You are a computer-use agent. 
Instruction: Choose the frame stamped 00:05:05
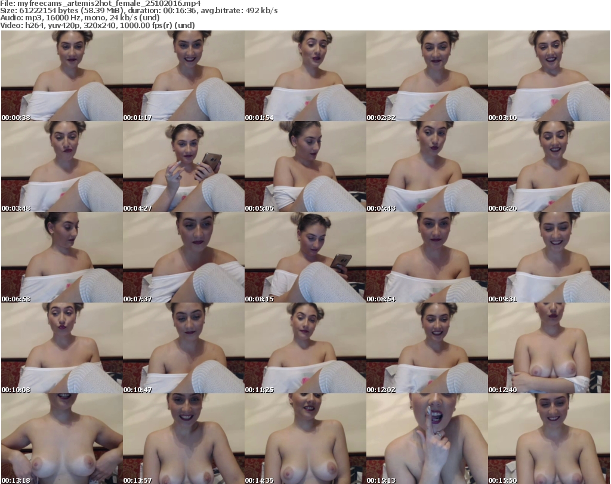305,167
